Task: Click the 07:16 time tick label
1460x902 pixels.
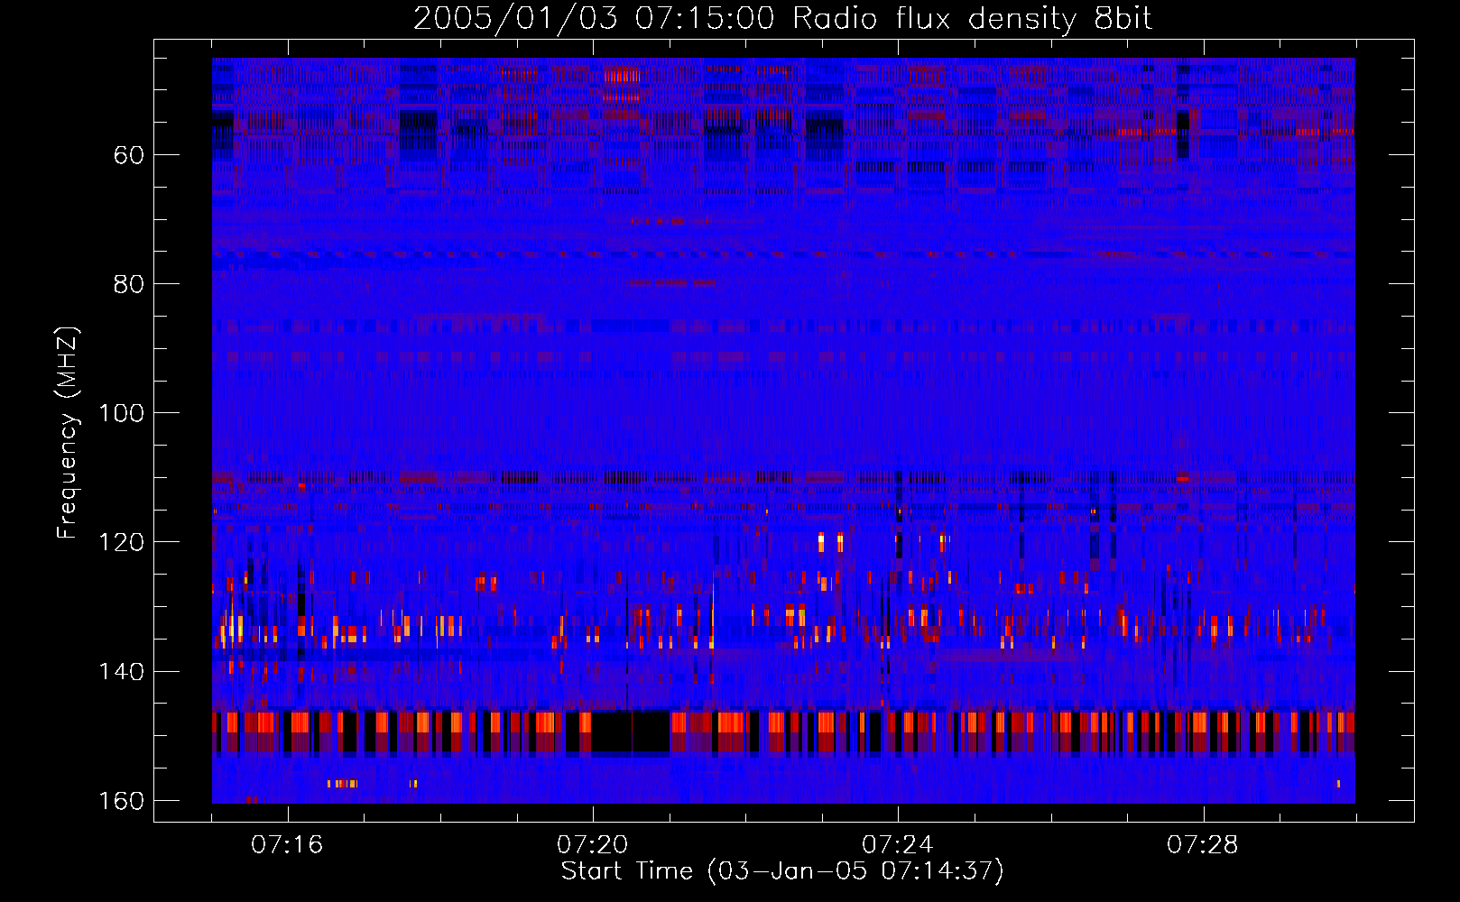Action: point(287,845)
